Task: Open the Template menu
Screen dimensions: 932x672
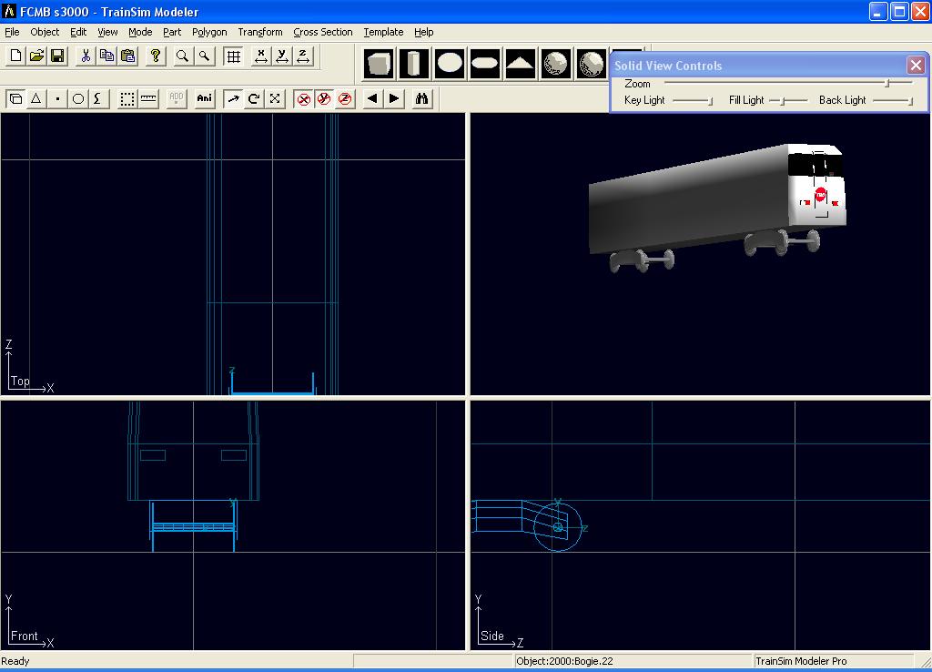Action: pyautogui.click(x=383, y=32)
